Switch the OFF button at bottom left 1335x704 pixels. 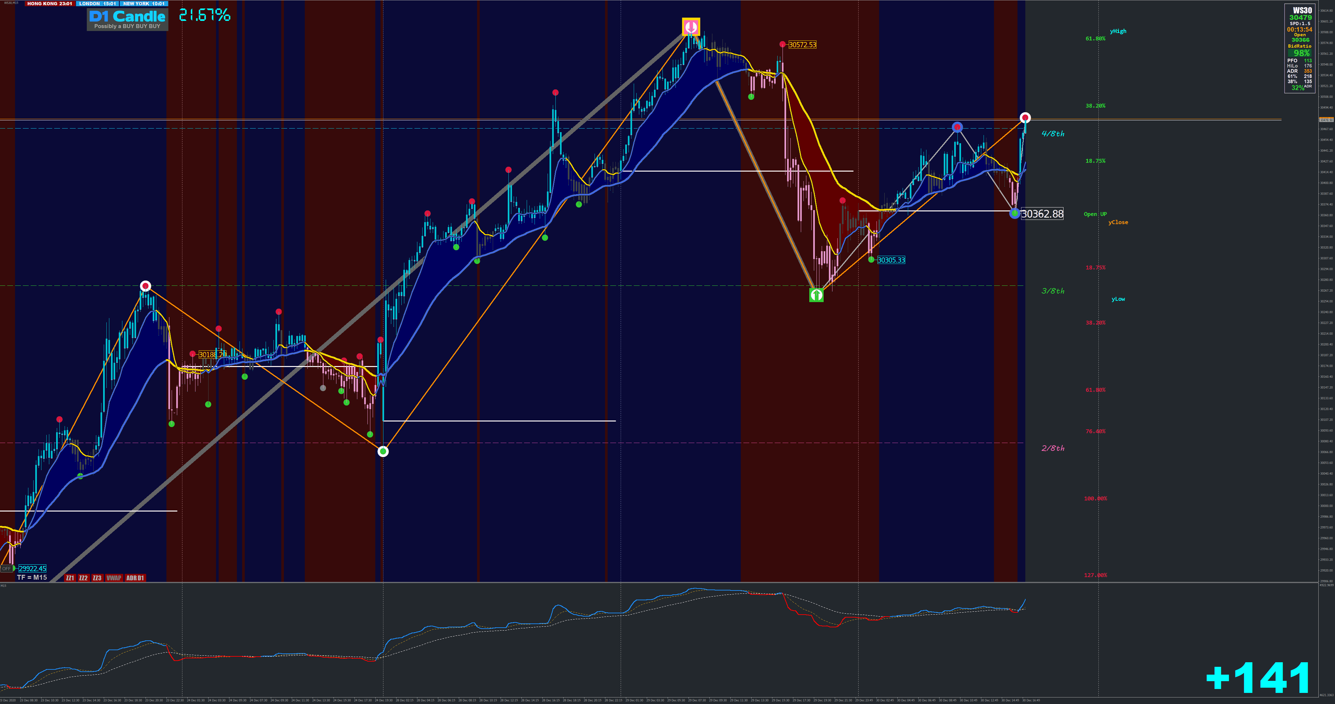(6, 568)
